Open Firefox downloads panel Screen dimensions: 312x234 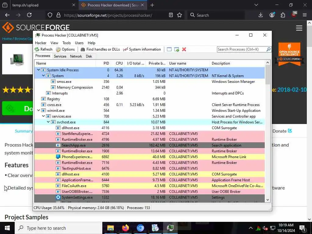coord(261,15)
